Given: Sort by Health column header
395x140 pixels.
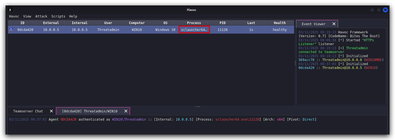Looking at the screenshot, I should tap(280, 23).
